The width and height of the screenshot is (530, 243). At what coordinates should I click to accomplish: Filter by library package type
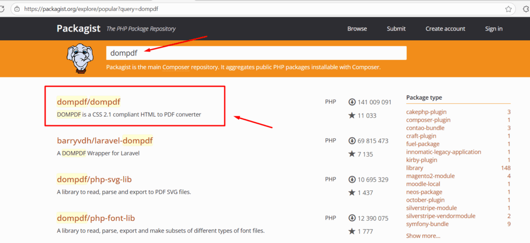point(415,168)
